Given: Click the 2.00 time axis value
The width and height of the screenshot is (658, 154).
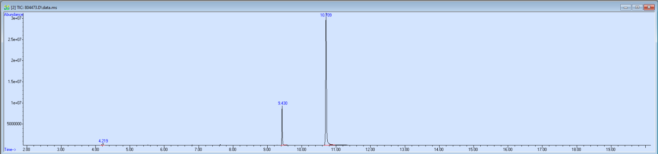Looking at the screenshot, I should [x=26, y=150].
